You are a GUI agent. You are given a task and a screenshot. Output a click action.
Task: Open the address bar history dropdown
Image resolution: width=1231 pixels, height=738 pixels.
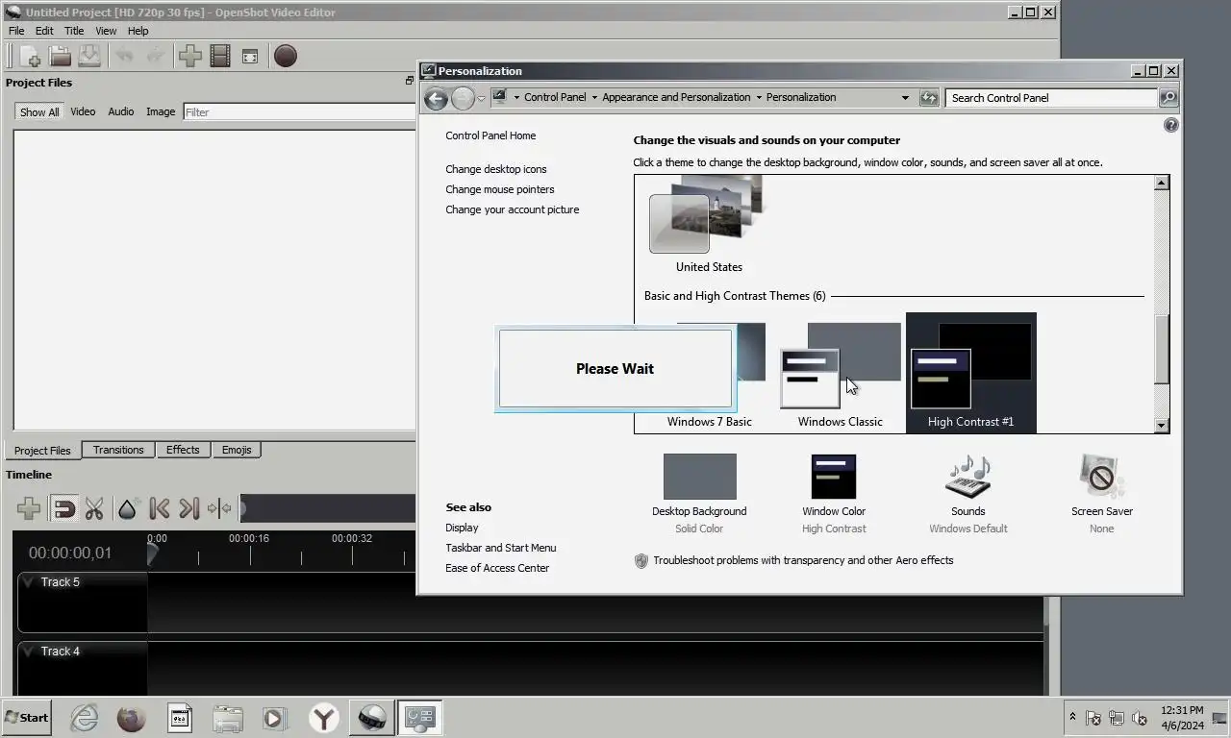(x=905, y=97)
